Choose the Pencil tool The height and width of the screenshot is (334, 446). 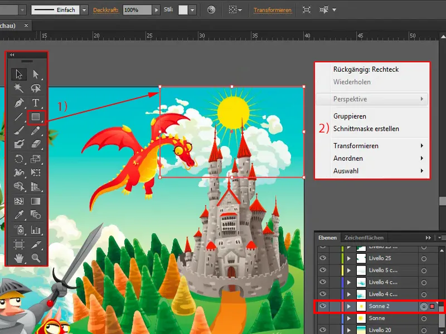pos(36,131)
